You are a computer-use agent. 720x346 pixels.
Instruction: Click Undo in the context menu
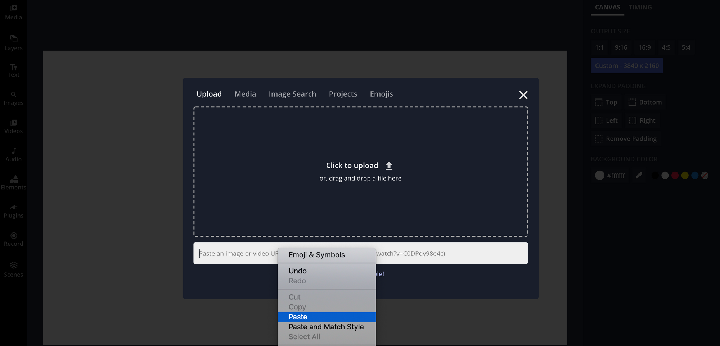[297, 271]
